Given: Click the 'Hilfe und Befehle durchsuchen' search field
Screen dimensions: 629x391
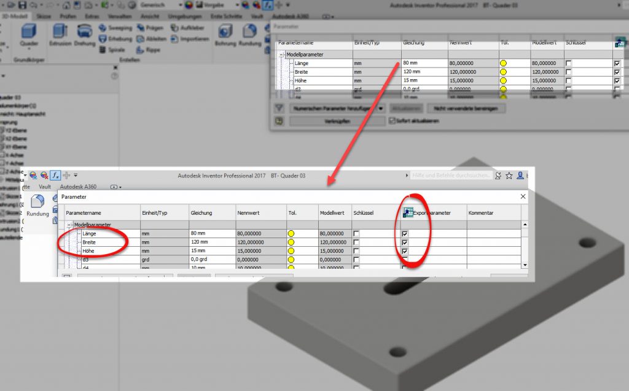Looking at the screenshot, I should pos(451,176).
